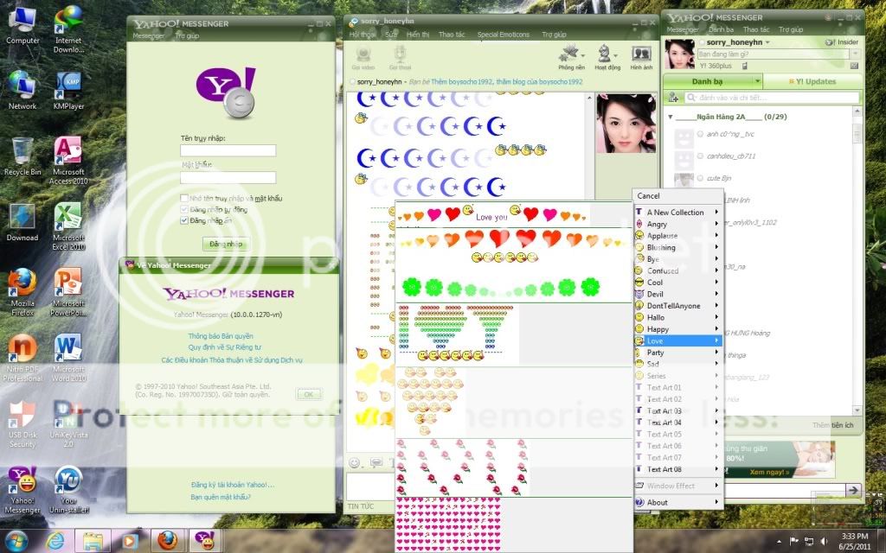Click the mobile phone icon beside Y! 360plus
This screenshot has height=553, width=886.
point(745,66)
